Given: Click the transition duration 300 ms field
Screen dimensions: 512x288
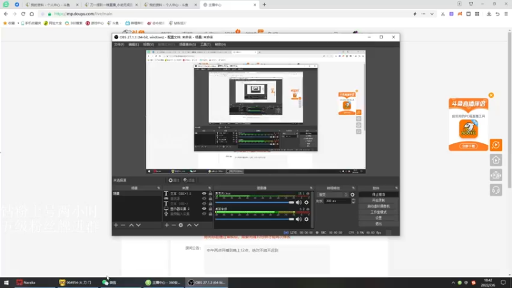Looking at the screenshot, I should pyautogui.click(x=338, y=201).
